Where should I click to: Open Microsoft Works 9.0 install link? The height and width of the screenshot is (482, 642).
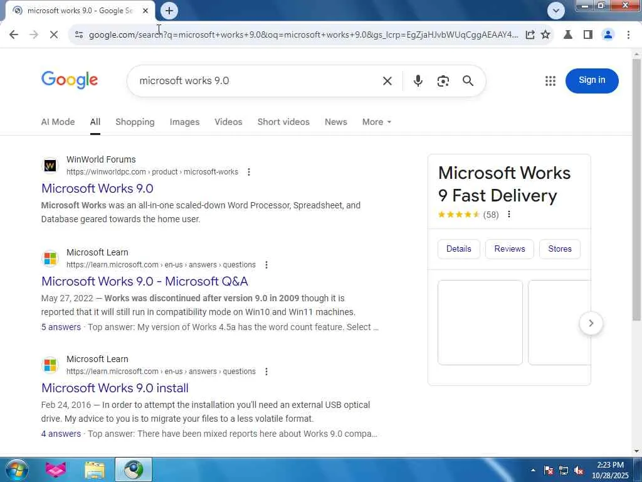click(x=115, y=388)
